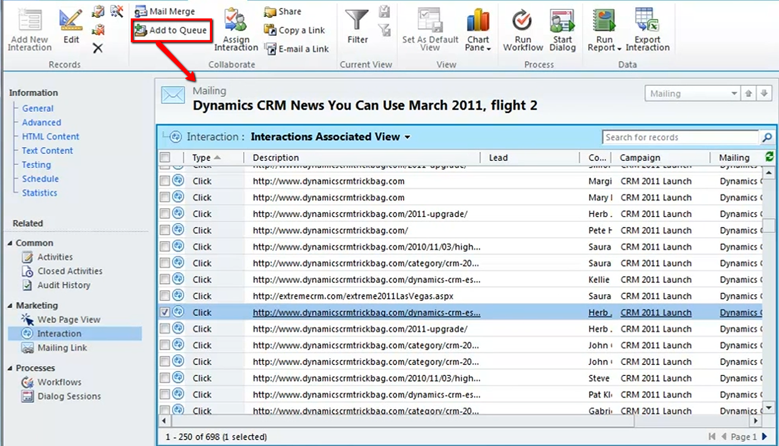Click Set As Default View button
779x446 pixels.
pyautogui.click(x=430, y=30)
